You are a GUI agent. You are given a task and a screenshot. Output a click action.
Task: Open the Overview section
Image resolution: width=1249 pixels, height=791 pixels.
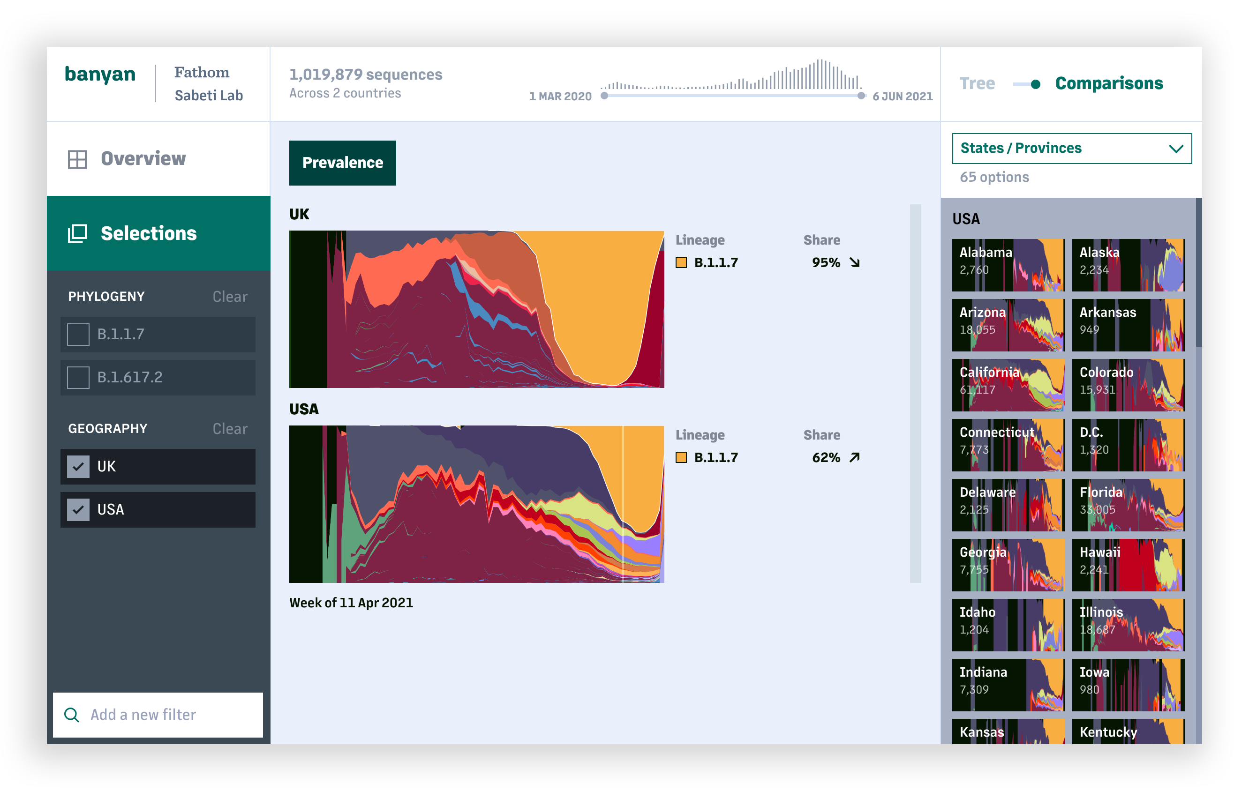(x=158, y=158)
